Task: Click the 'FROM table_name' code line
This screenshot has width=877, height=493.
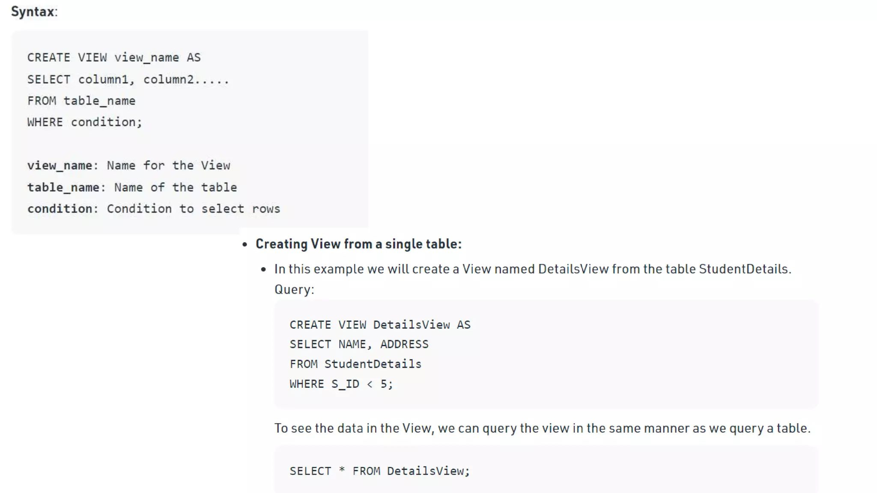Action: [x=81, y=101]
